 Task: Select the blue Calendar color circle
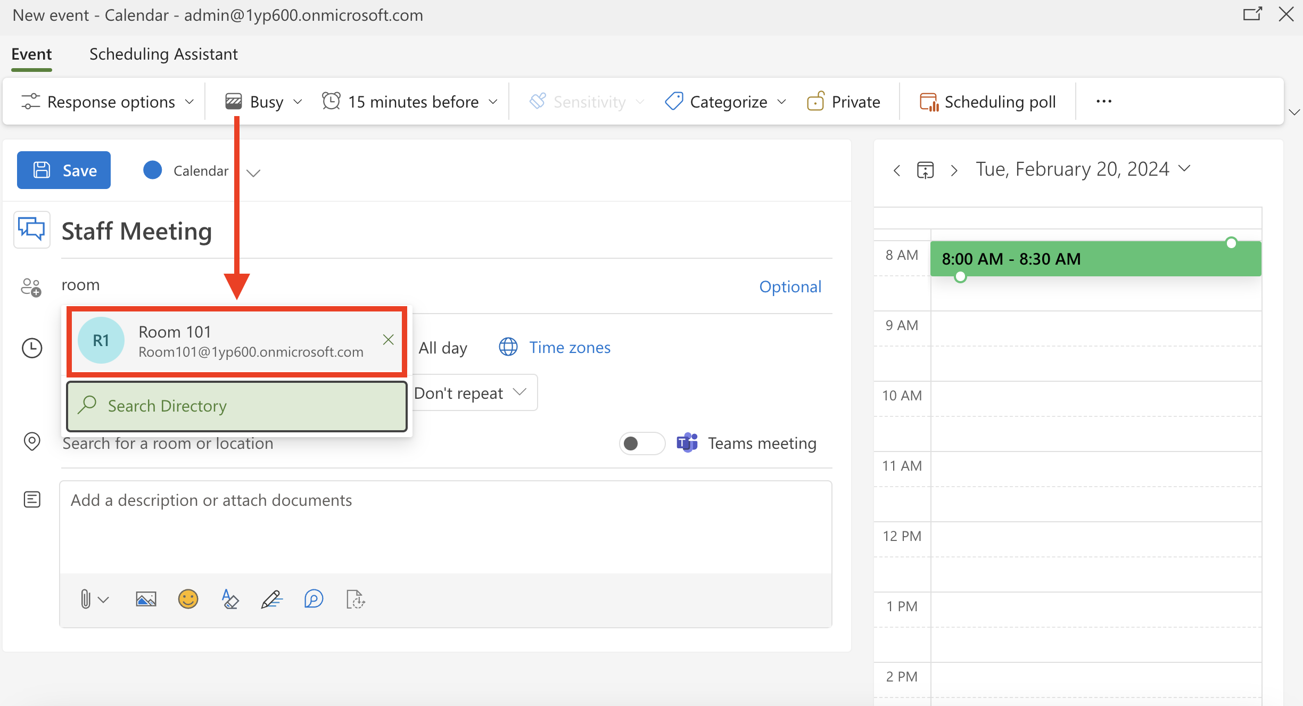pyautogui.click(x=153, y=170)
